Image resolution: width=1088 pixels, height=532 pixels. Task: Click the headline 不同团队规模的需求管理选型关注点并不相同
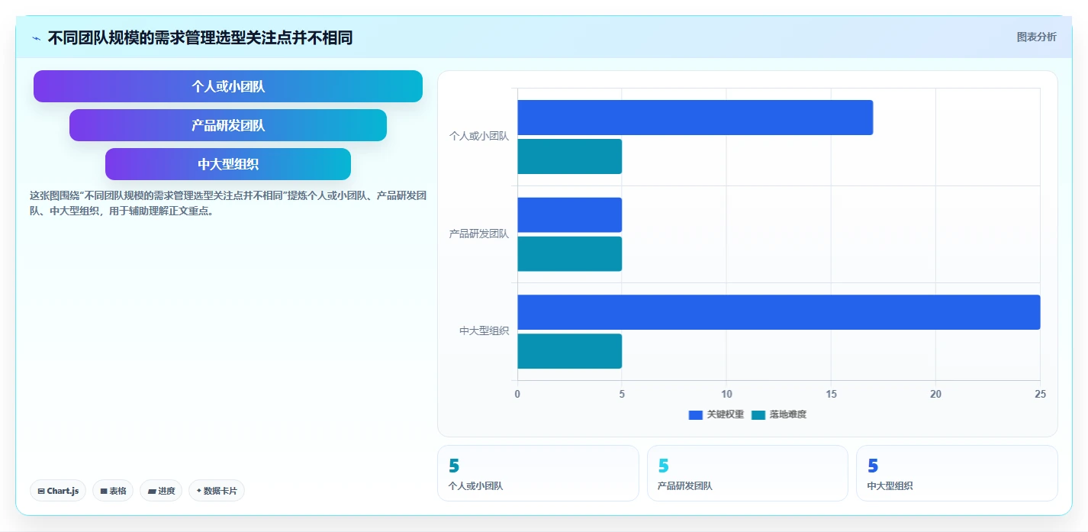[200, 37]
